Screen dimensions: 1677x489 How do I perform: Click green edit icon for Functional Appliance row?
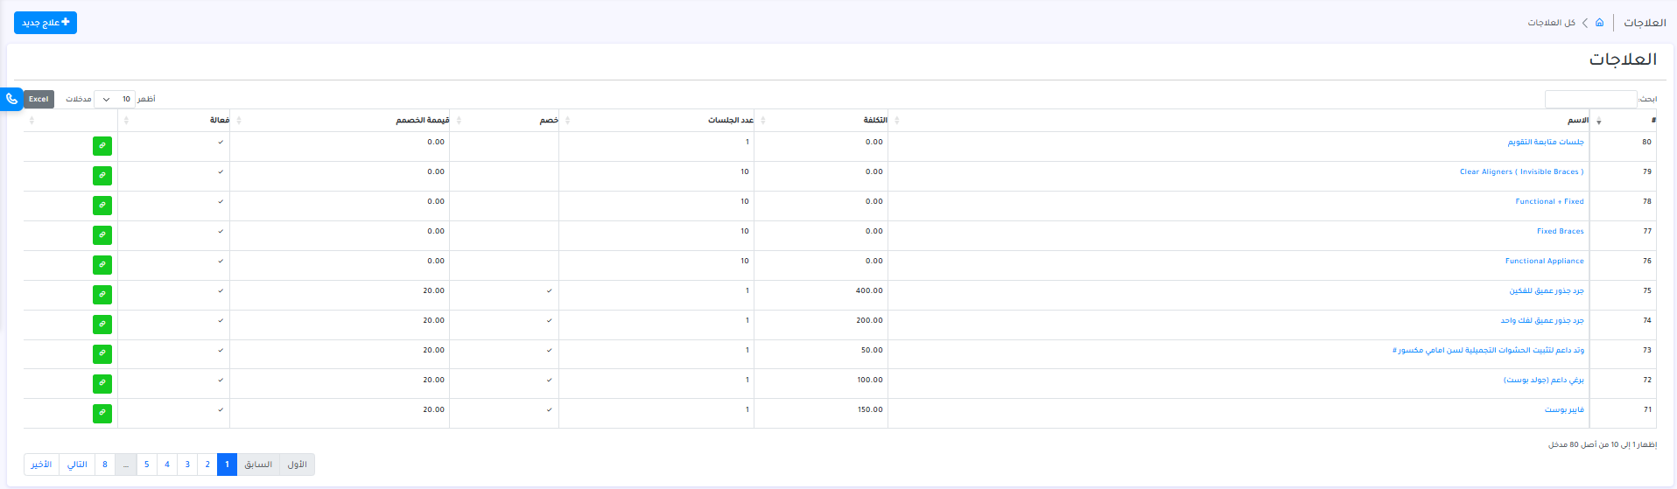coord(102,265)
